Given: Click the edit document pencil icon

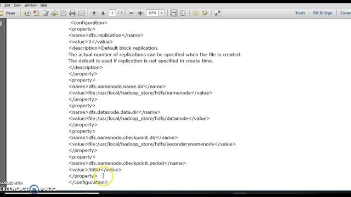Looking at the screenshot, I should (x=46, y=13).
